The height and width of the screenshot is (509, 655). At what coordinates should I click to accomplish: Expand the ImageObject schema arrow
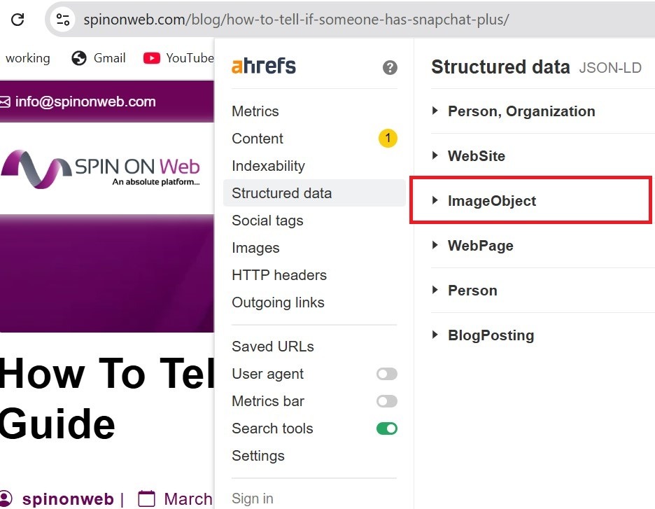pos(435,200)
